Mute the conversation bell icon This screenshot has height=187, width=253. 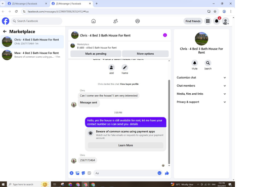(x=194, y=63)
